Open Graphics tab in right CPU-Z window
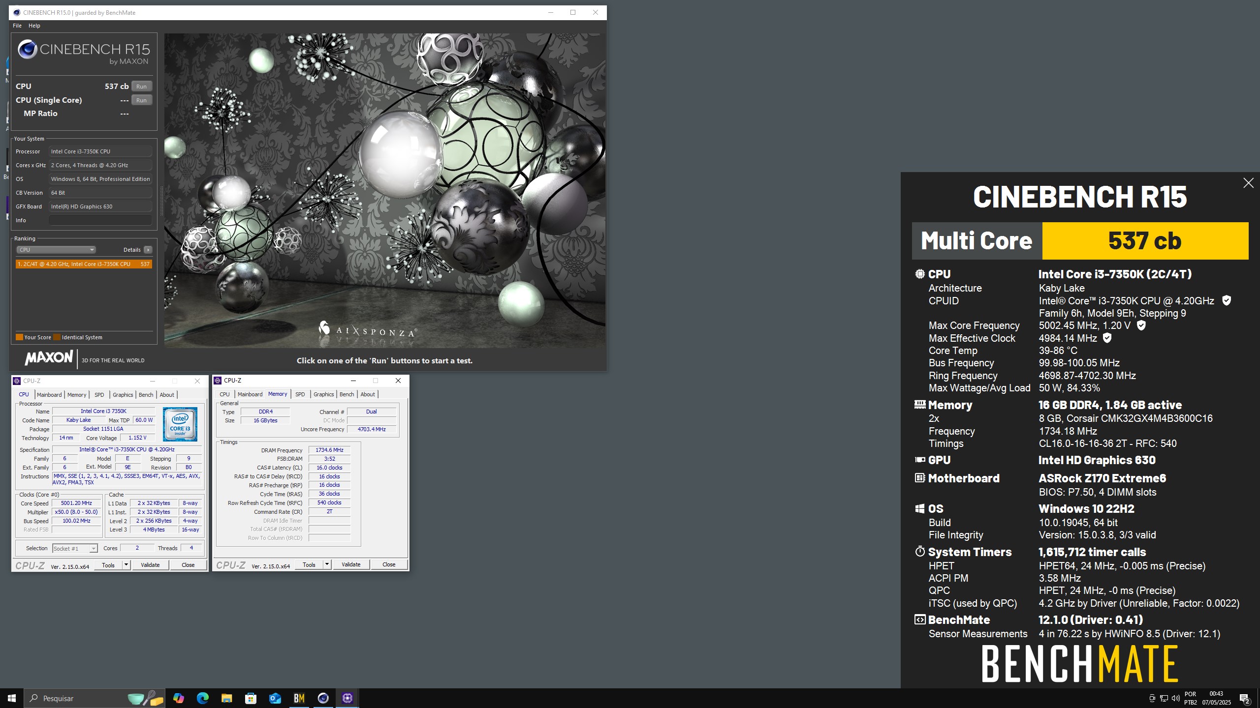The image size is (1260, 708). pyautogui.click(x=324, y=394)
